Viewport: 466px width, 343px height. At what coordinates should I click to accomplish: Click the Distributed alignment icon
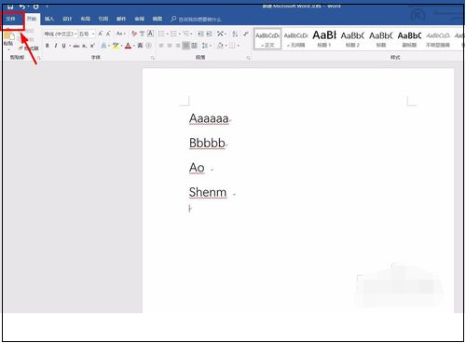pos(194,46)
